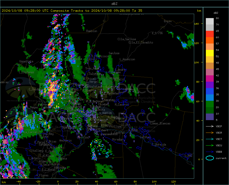229x185 pixels.
Task: Click the magenta storm cell at east map edge
Action: tap(192, 97)
